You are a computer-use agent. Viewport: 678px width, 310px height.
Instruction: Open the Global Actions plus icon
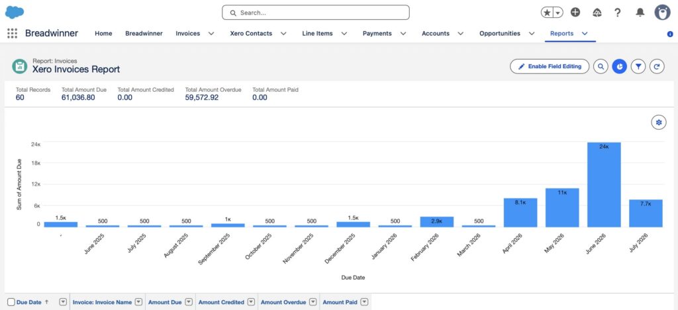(575, 13)
